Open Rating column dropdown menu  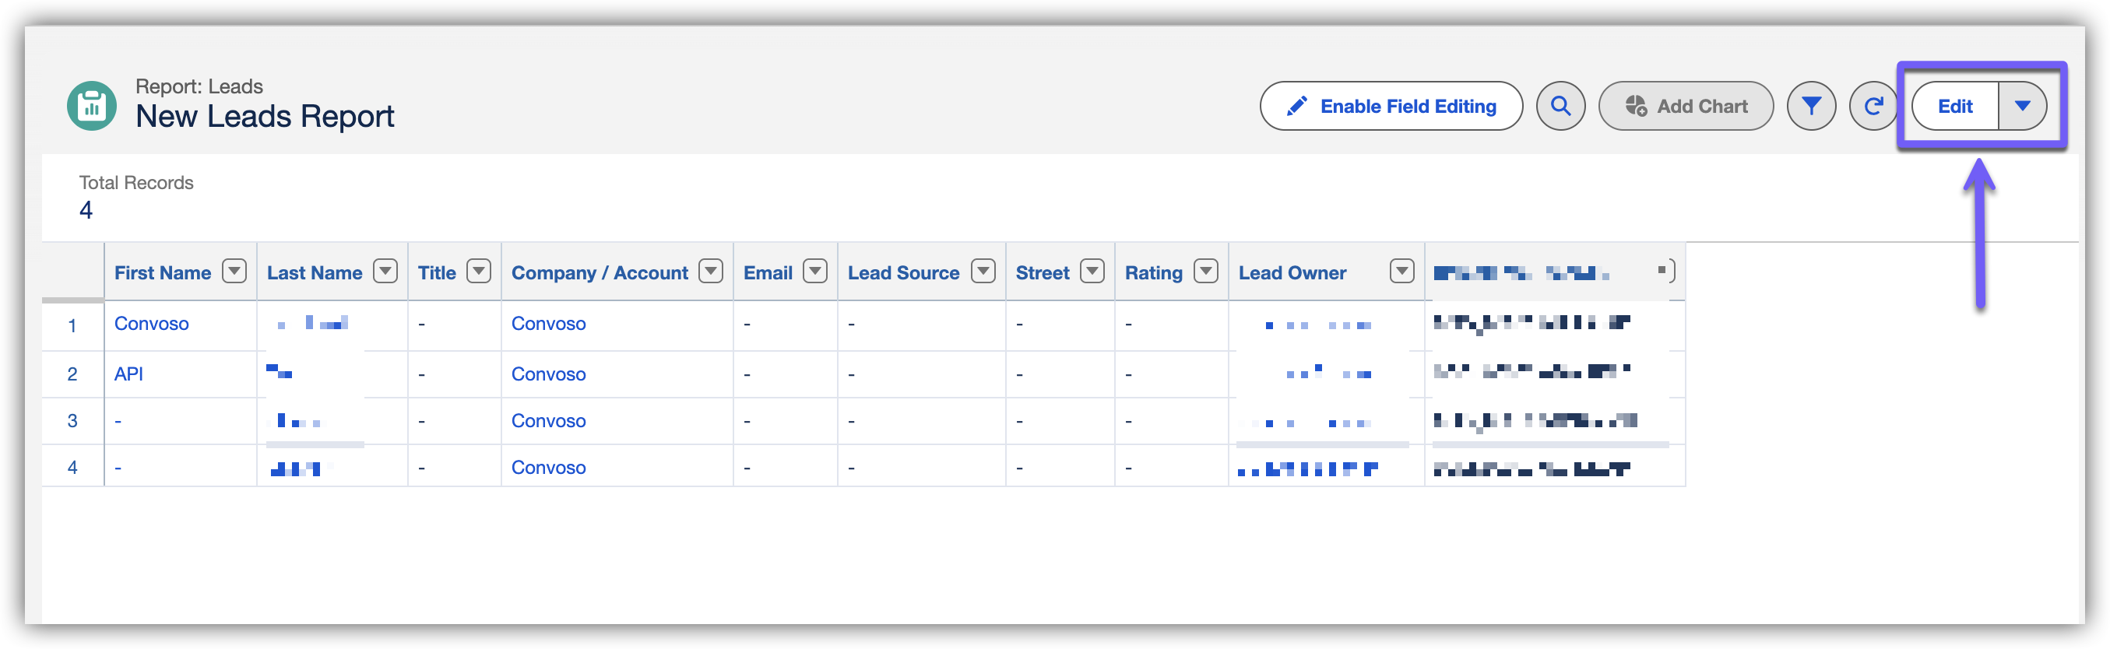pyautogui.click(x=1206, y=271)
